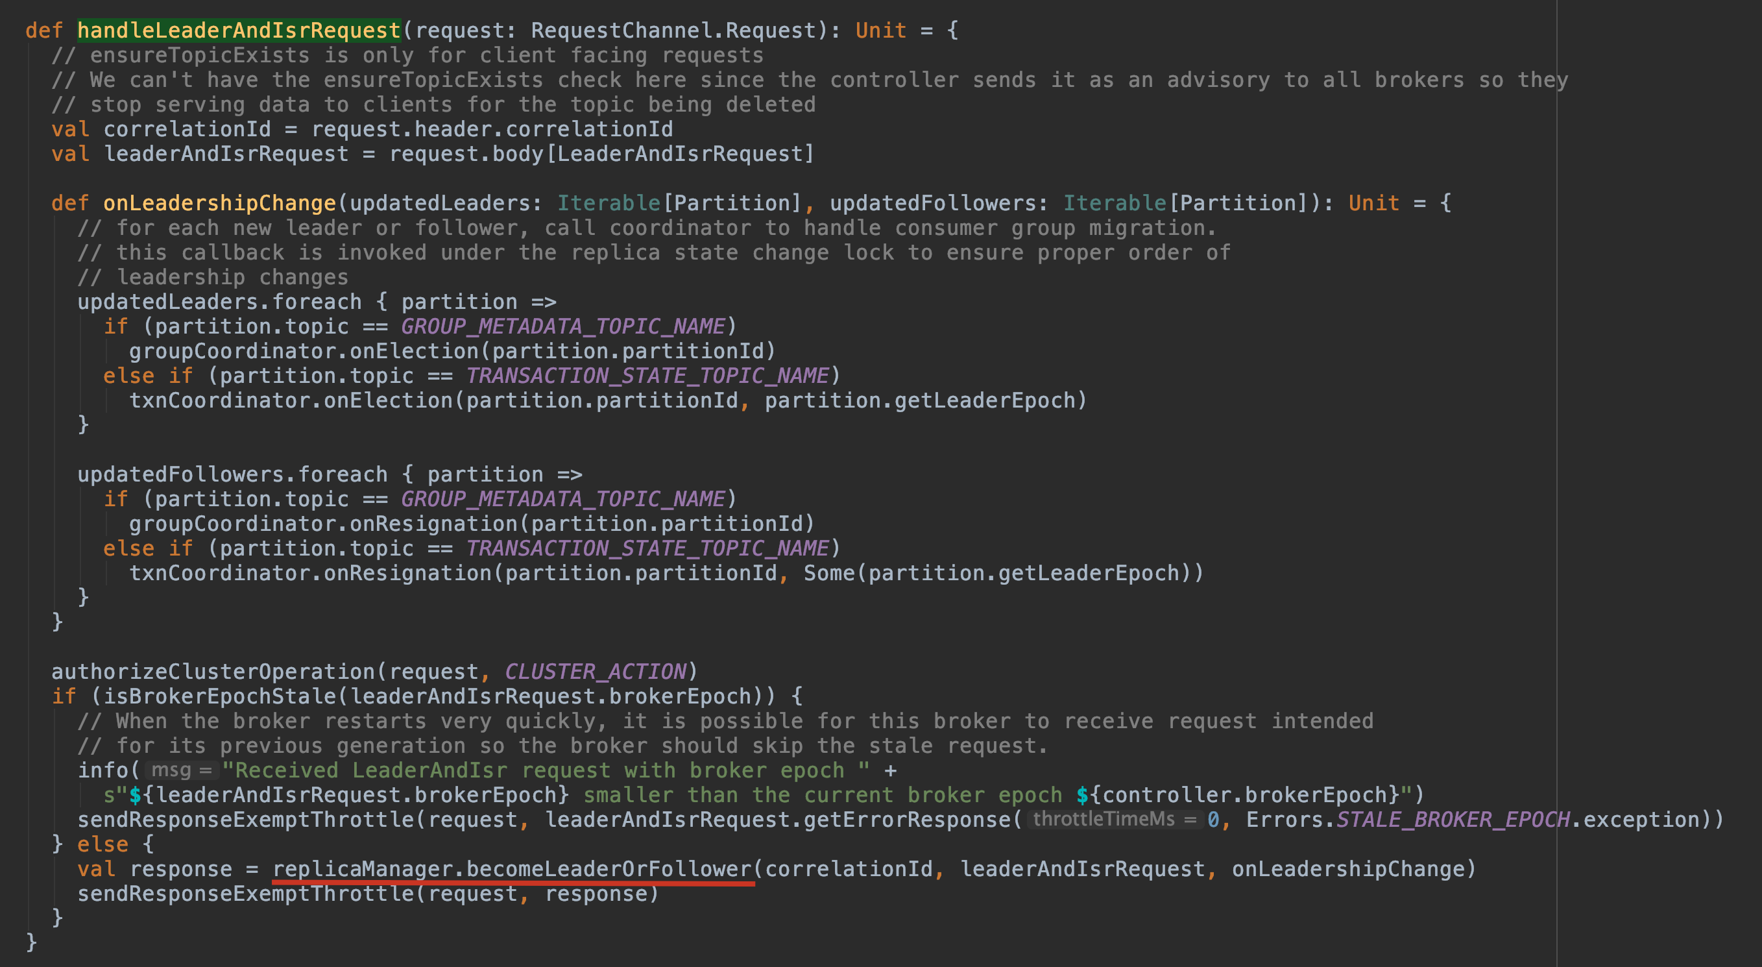Click the isBrokerEpochStale function call
Viewport: 1762px width, 967px height.
coord(221,696)
